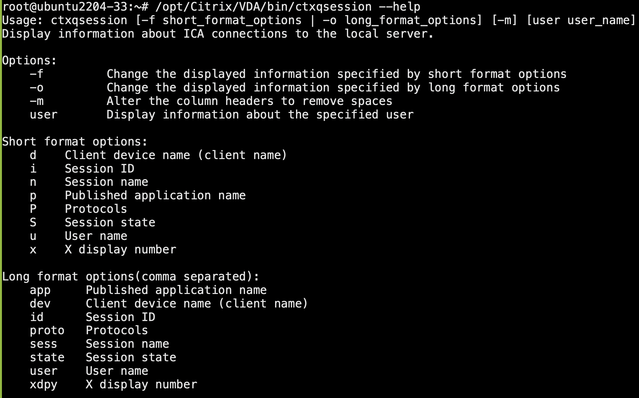
Task: Select the -m option under Options
Action: 36,101
